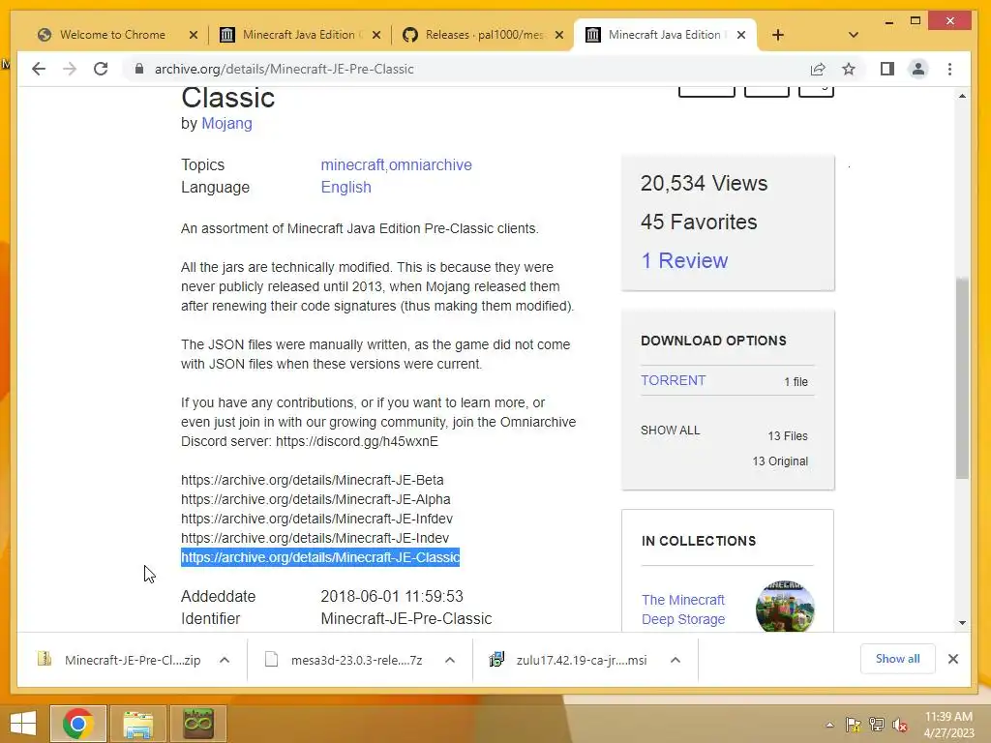Click the vertical scrollbar thumb
Viewport: 991px width, 743px height.
tap(962, 378)
